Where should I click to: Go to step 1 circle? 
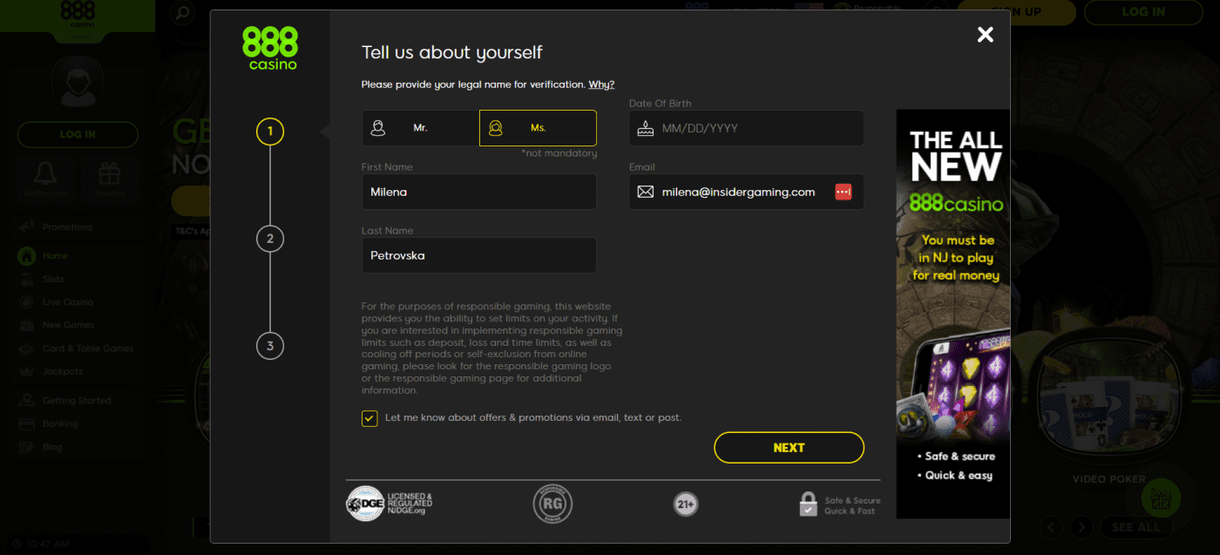tap(270, 132)
